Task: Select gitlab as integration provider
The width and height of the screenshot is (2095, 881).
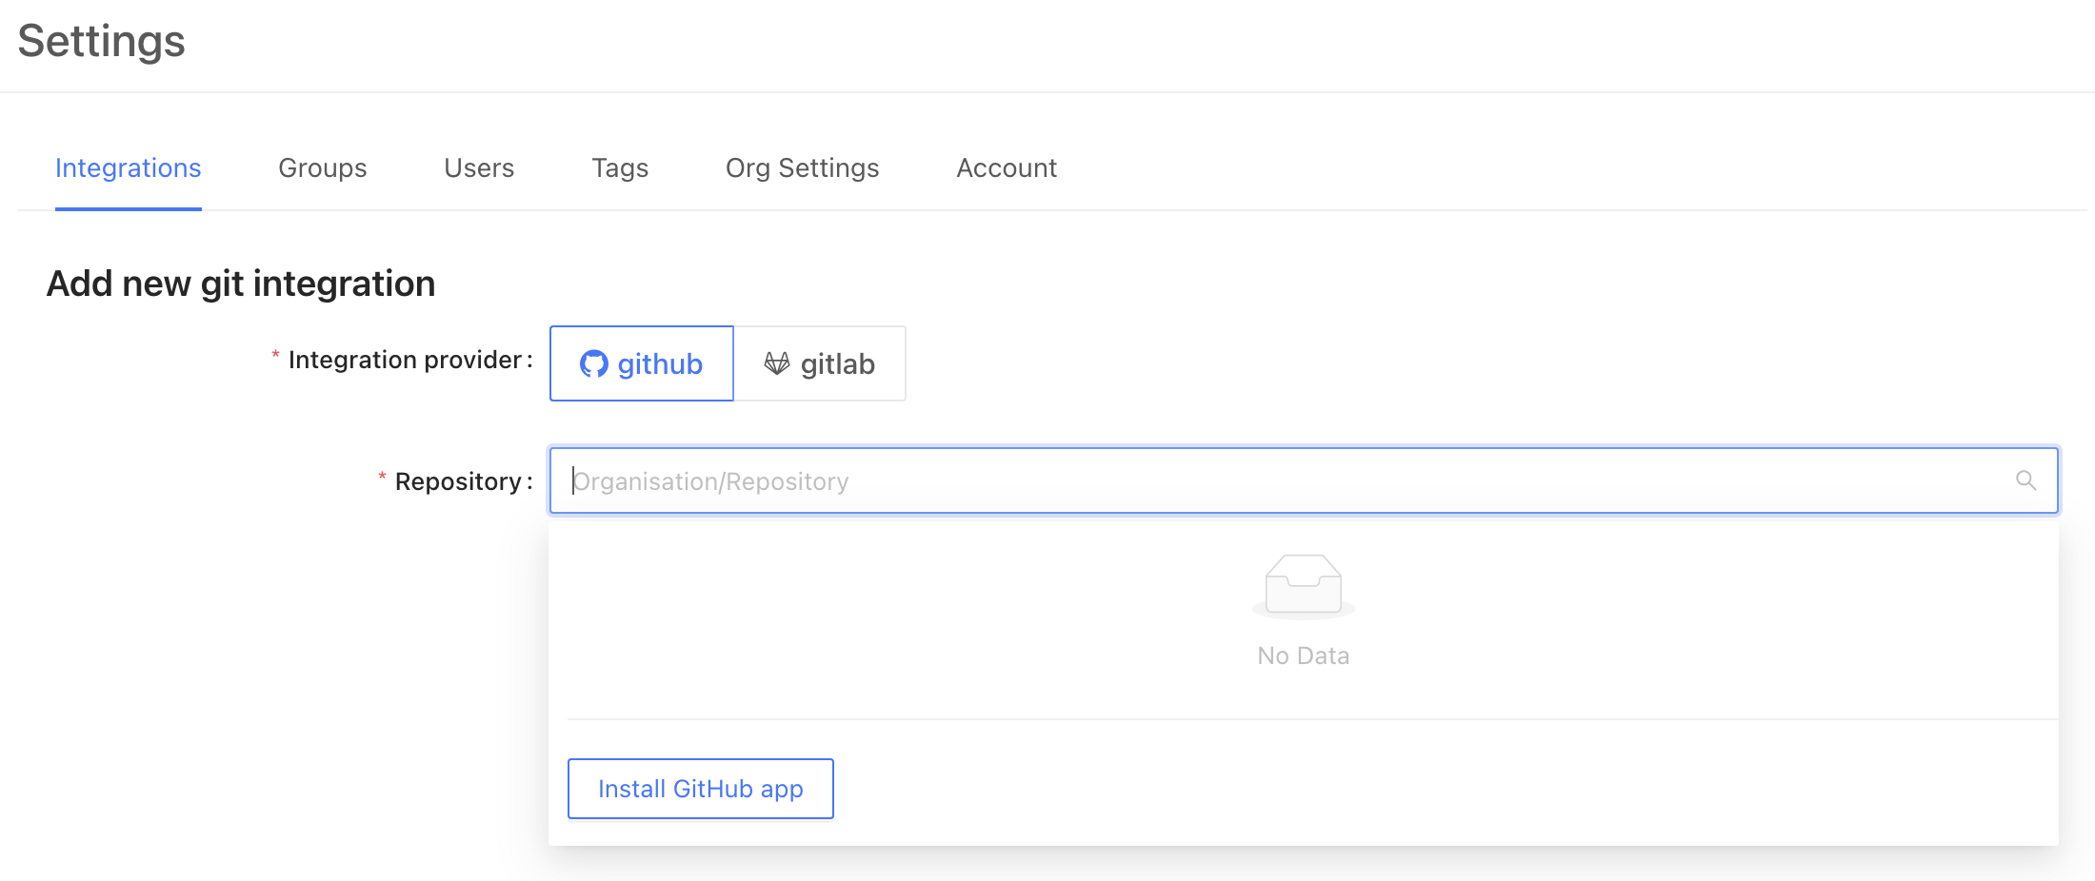Action: pyautogui.click(x=820, y=363)
